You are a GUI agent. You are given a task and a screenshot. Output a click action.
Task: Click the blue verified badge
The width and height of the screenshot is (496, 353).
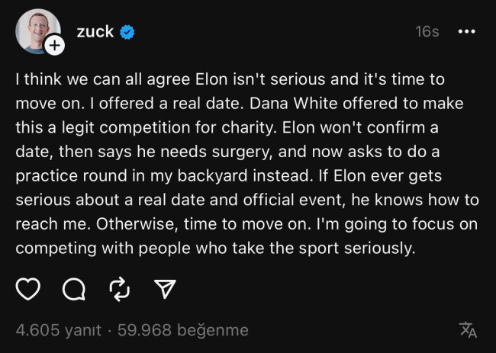(127, 32)
